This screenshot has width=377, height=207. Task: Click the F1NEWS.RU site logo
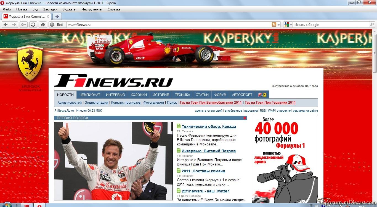click(113, 80)
